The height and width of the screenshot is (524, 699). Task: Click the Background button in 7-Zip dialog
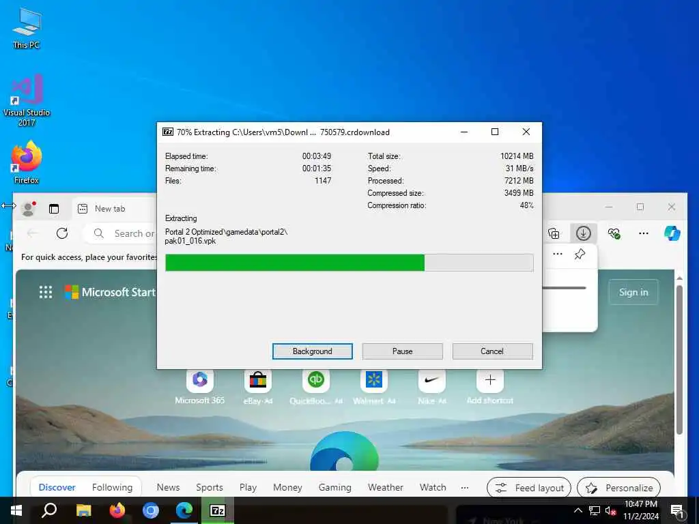(x=312, y=351)
